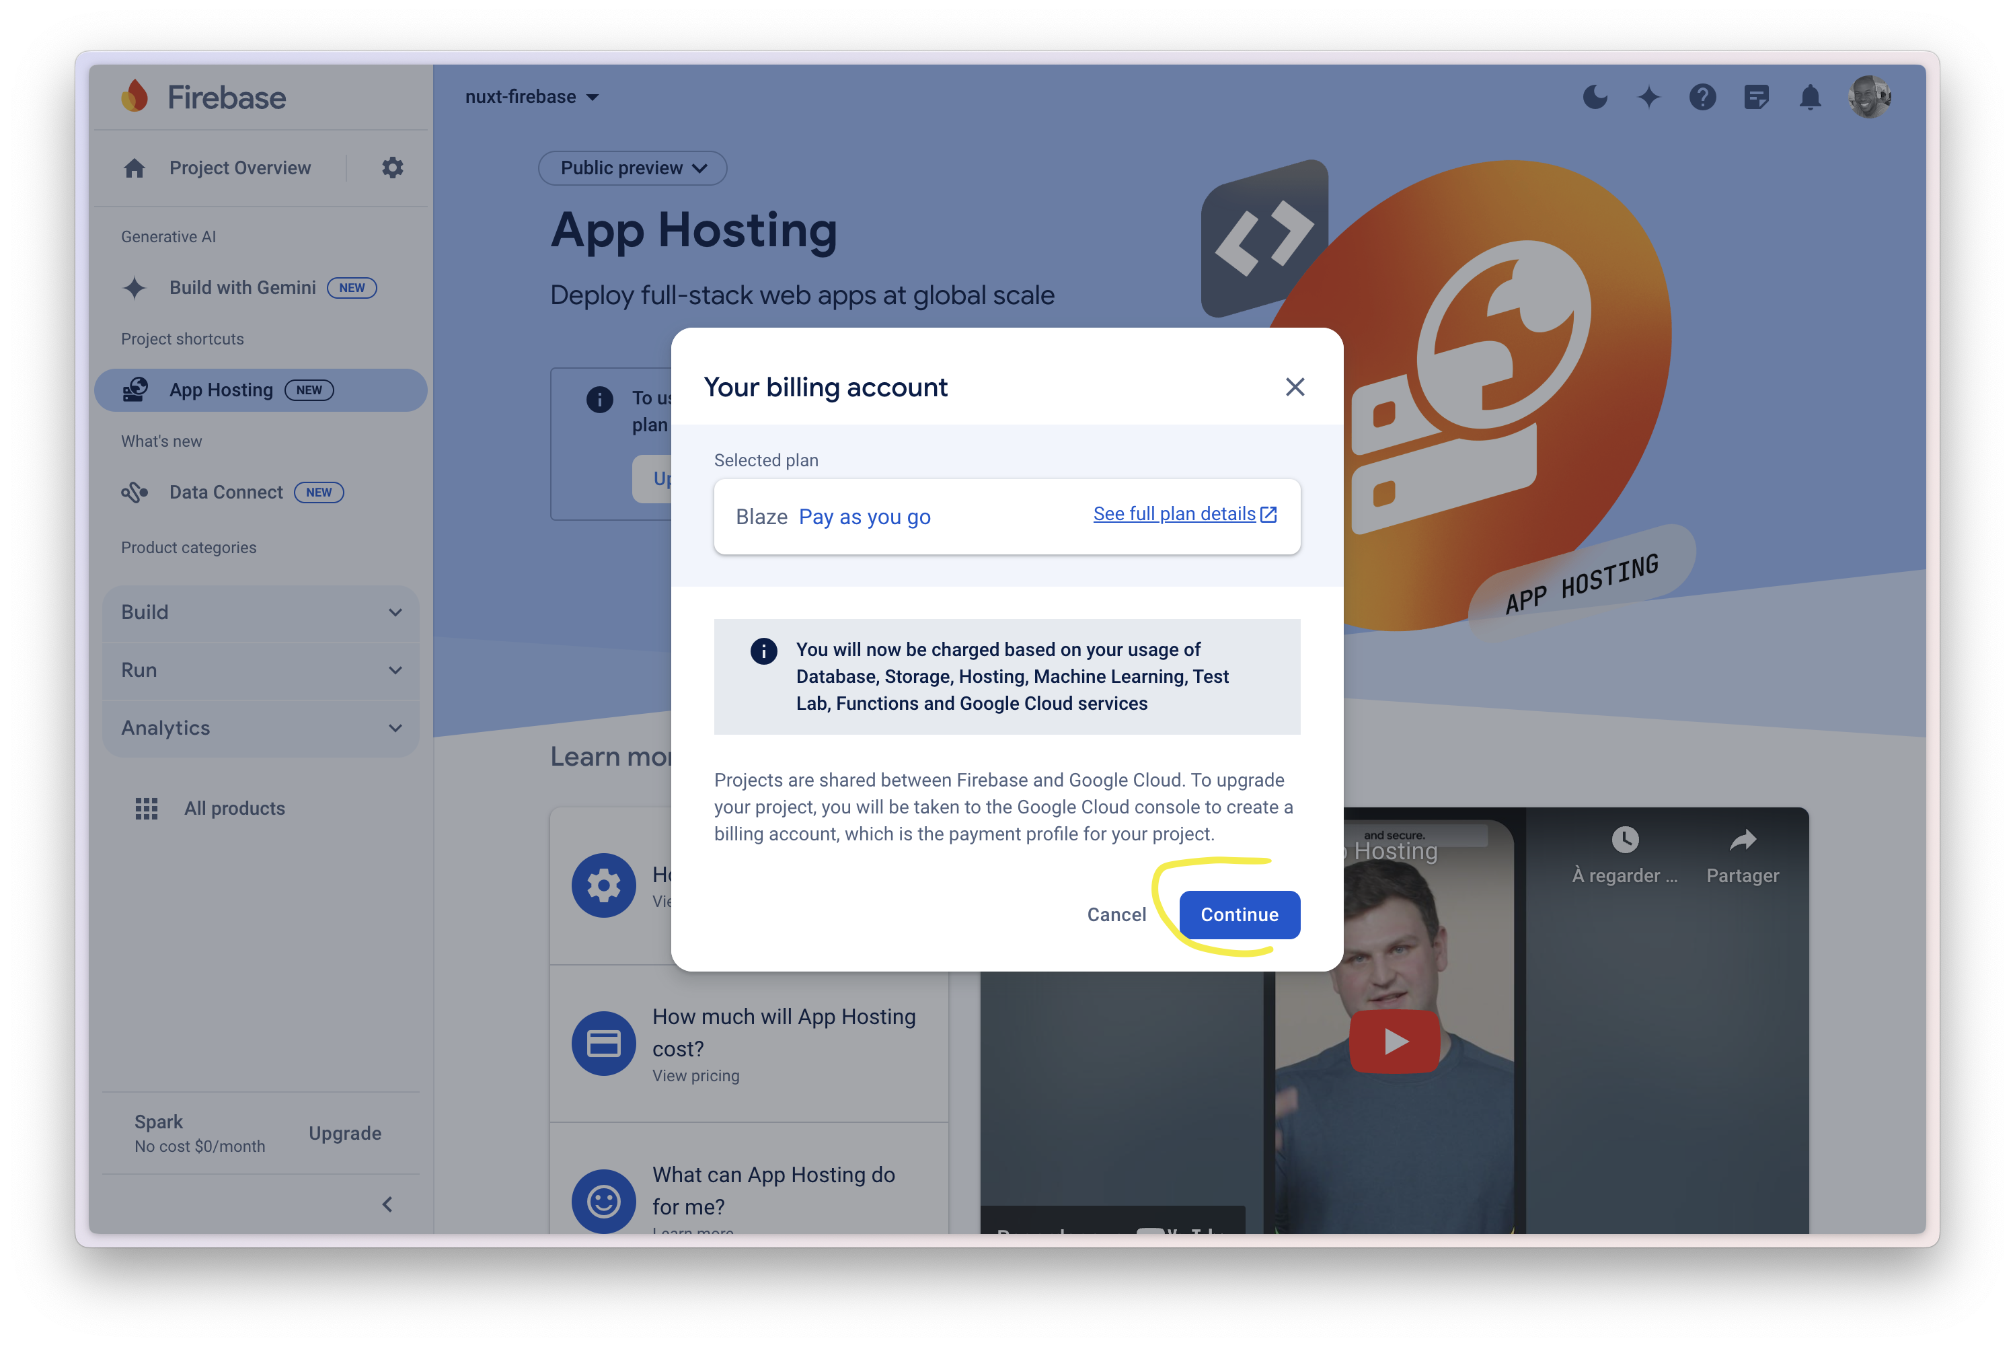Click the Continue button in the dialog
Screen dimensions: 2015x1347
click(x=1239, y=915)
